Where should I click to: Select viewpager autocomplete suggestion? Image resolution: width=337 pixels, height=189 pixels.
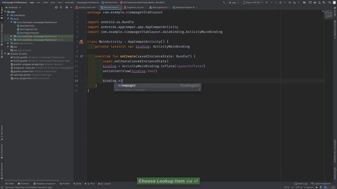157,86
